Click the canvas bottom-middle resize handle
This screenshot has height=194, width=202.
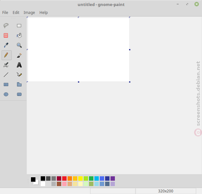(79, 82)
